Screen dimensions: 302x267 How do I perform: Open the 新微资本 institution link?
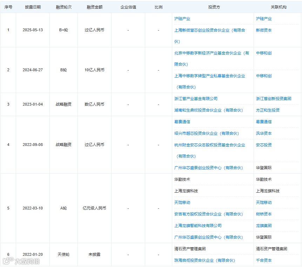pos(264,30)
